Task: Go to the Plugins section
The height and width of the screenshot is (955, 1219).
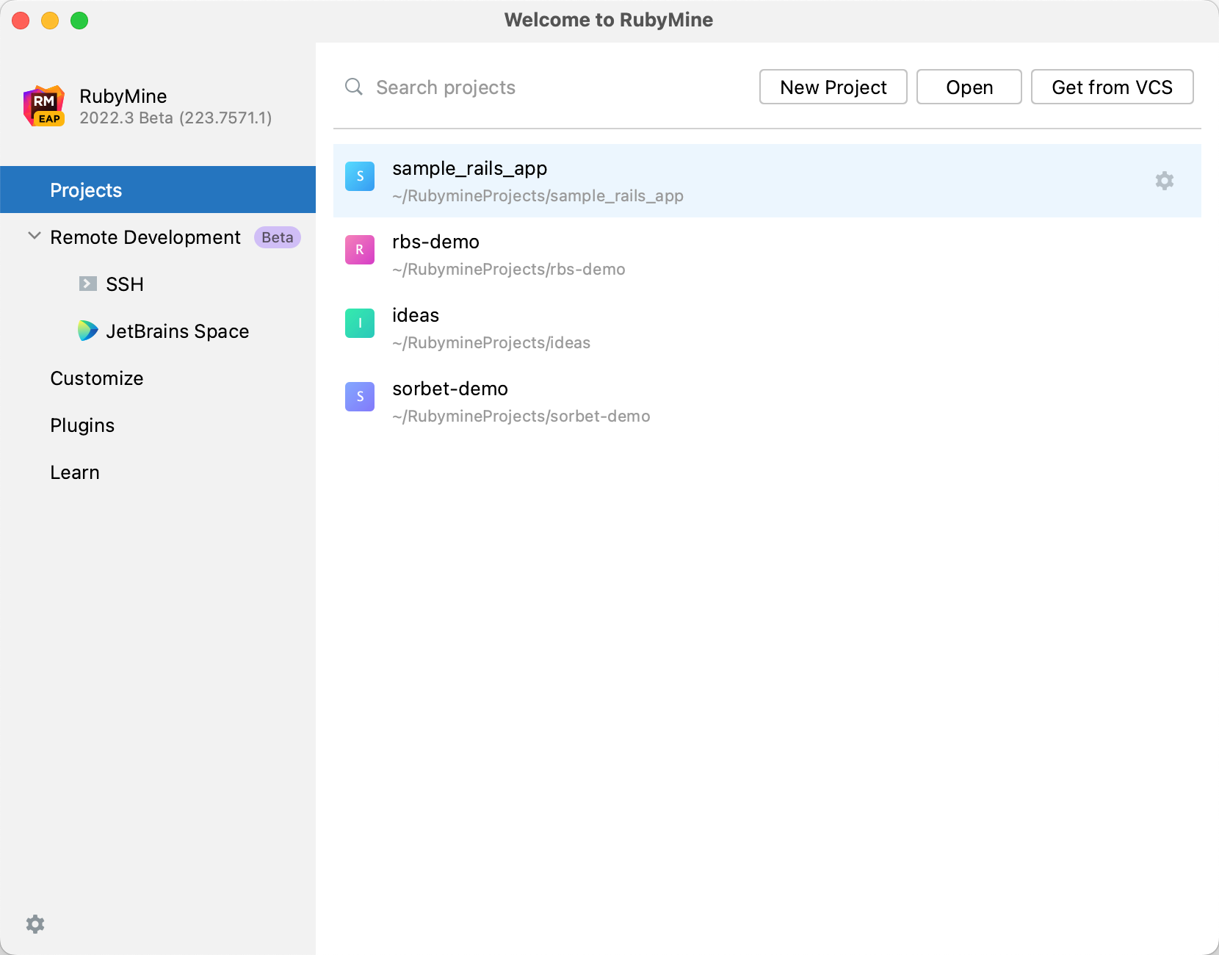Action: pos(82,425)
